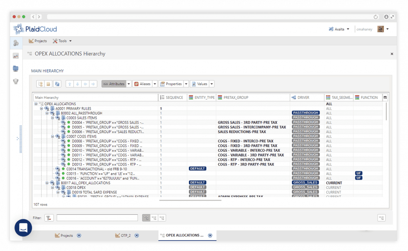Open the Axalta workspace dropdown
Viewport: 408px width, 251px height.
tap(339, 29)
